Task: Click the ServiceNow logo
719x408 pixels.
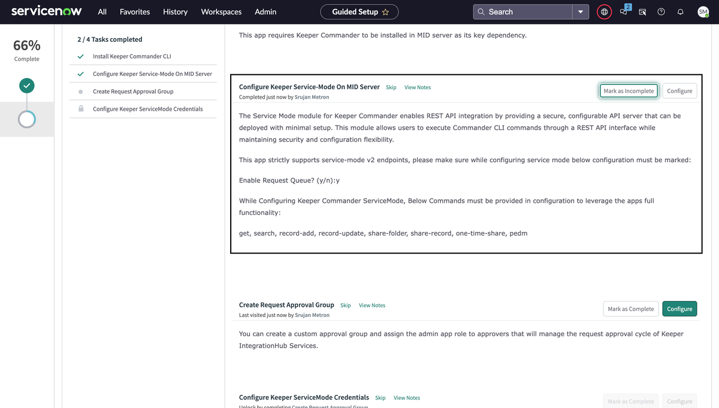Action: coord(46,11)
